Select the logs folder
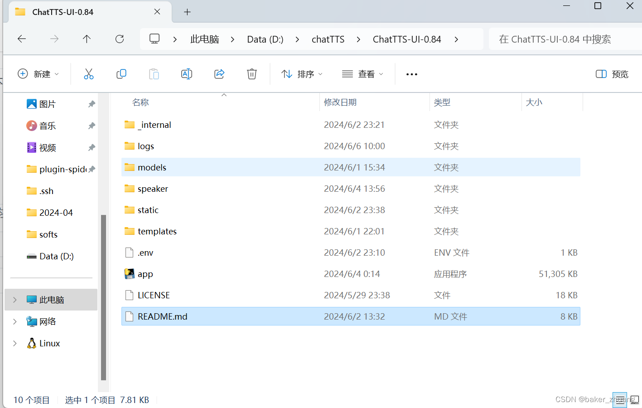The image size is (642, 408). [351, 146]
